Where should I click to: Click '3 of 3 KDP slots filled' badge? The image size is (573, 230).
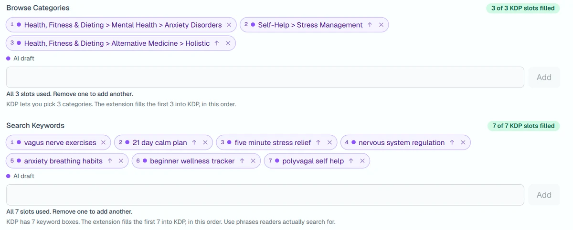click(x=523, y=8)
